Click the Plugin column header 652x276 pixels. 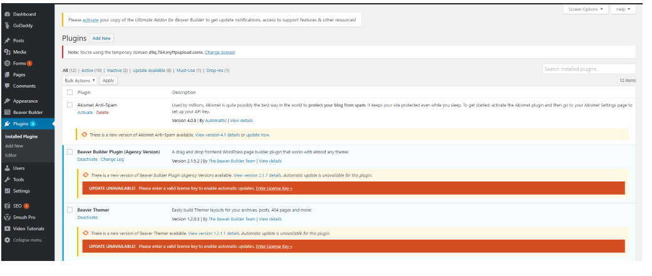[84, 92]
